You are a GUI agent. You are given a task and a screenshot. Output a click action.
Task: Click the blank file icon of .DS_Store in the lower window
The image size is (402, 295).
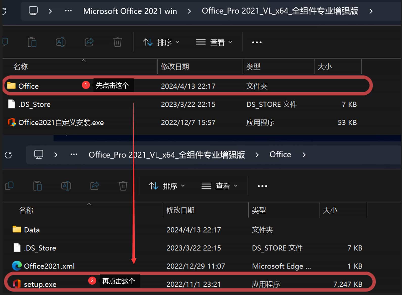pos(17,247)
